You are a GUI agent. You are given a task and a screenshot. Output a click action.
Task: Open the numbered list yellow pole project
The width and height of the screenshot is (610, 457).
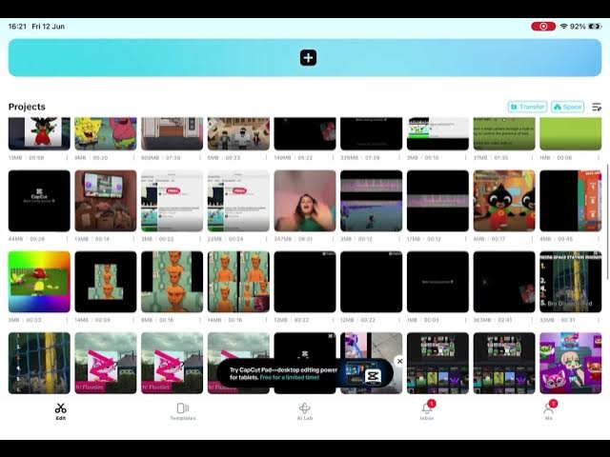(x=39, y=363)
